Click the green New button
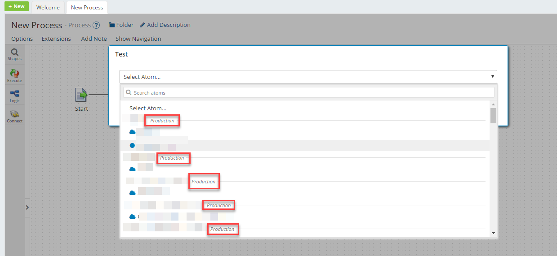This screenshot has width=557, height=256. 17,6
